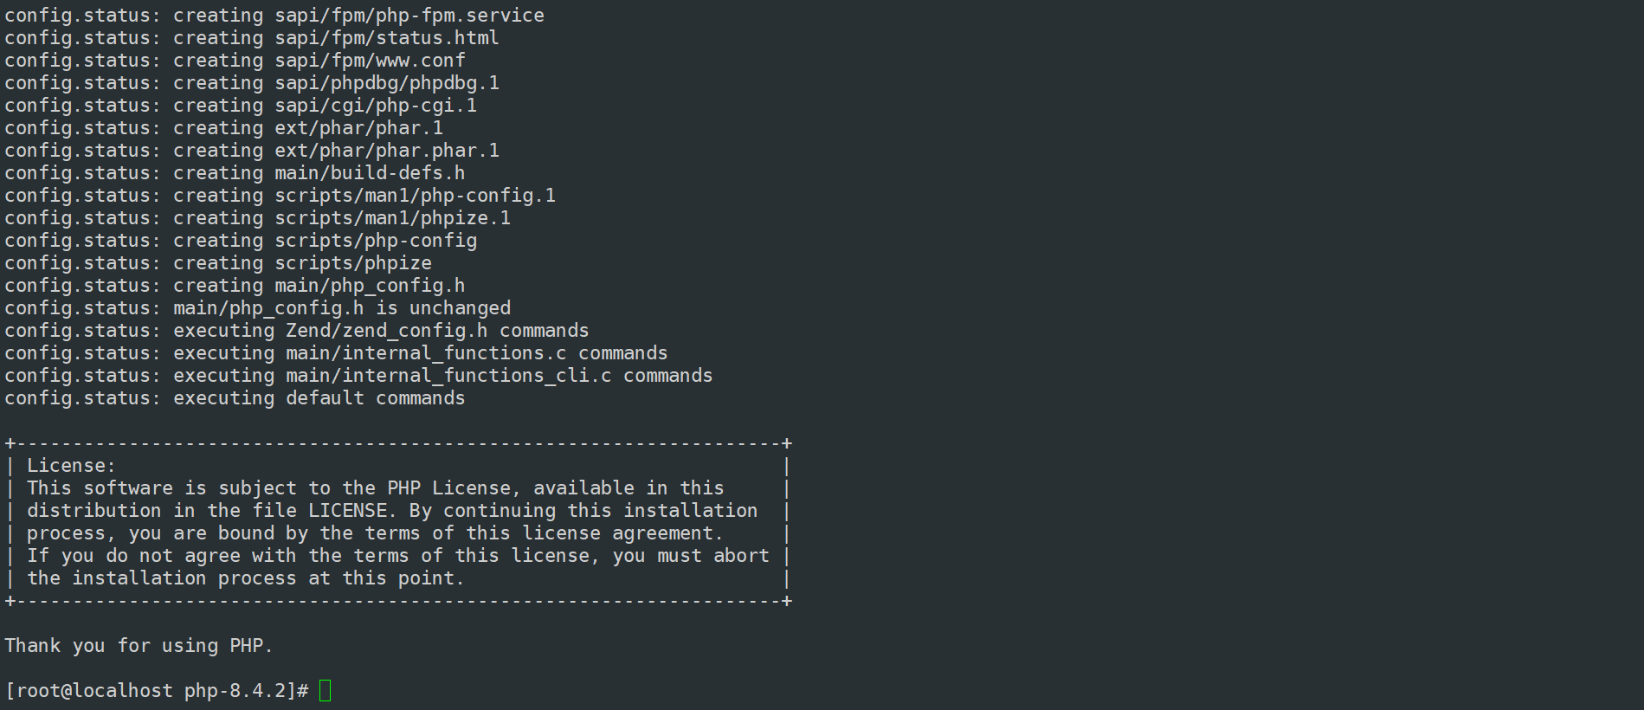This screenshot has width=1644, height=710.
Task: Click the scripts/man1/phpize.1 path
Action: pyautogui.click(x=393, y=218)
